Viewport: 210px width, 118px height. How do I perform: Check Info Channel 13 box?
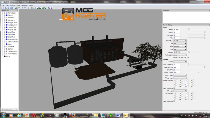coord(176,99)
